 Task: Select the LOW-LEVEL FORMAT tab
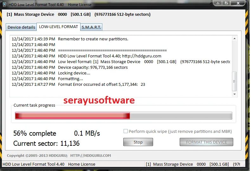[58, 27]
